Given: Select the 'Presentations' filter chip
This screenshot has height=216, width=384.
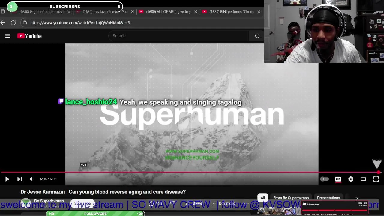Looking at the screenshot, I should pos(328,198).
